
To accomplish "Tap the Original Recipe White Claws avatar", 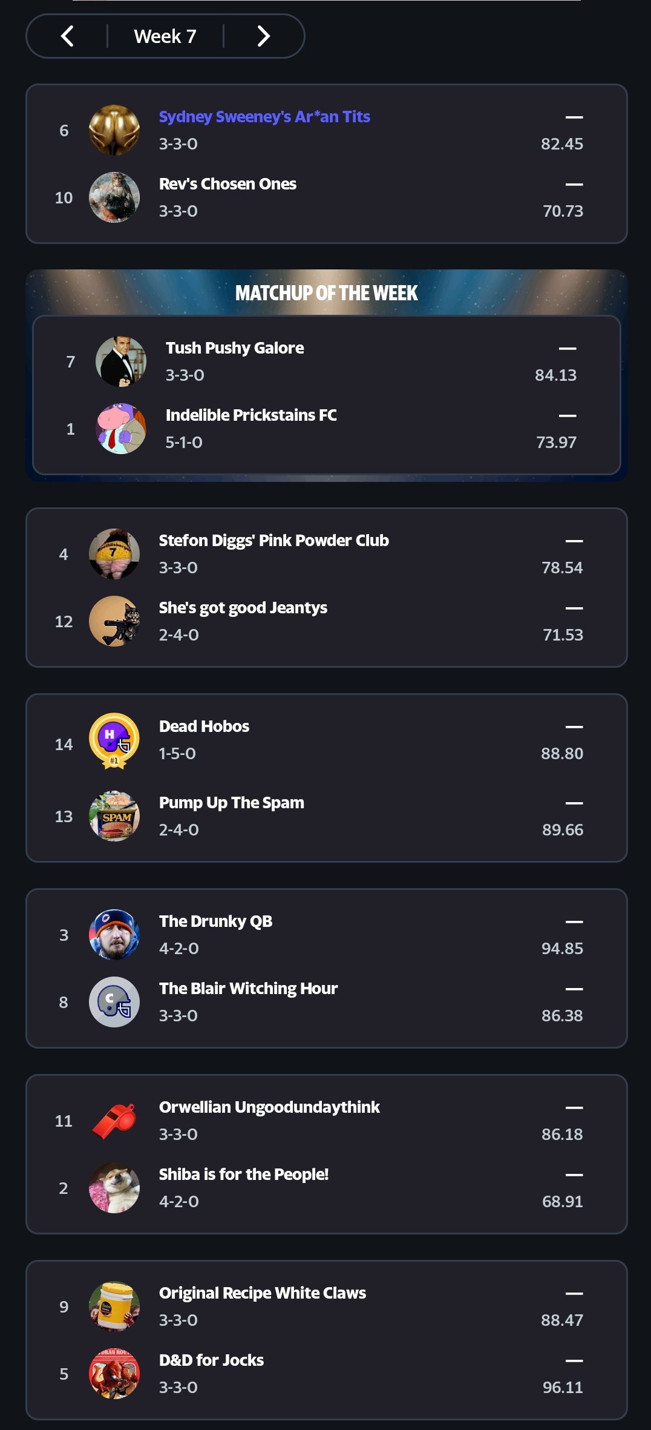I will 114,1306.
